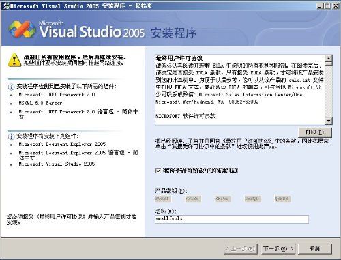Check the accept license agreement checkbox
This screenshot has width=341, height=260.
coord(158,171)
